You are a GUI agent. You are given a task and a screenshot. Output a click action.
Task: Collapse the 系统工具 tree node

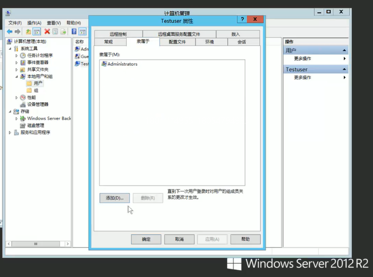pos(10,49)
